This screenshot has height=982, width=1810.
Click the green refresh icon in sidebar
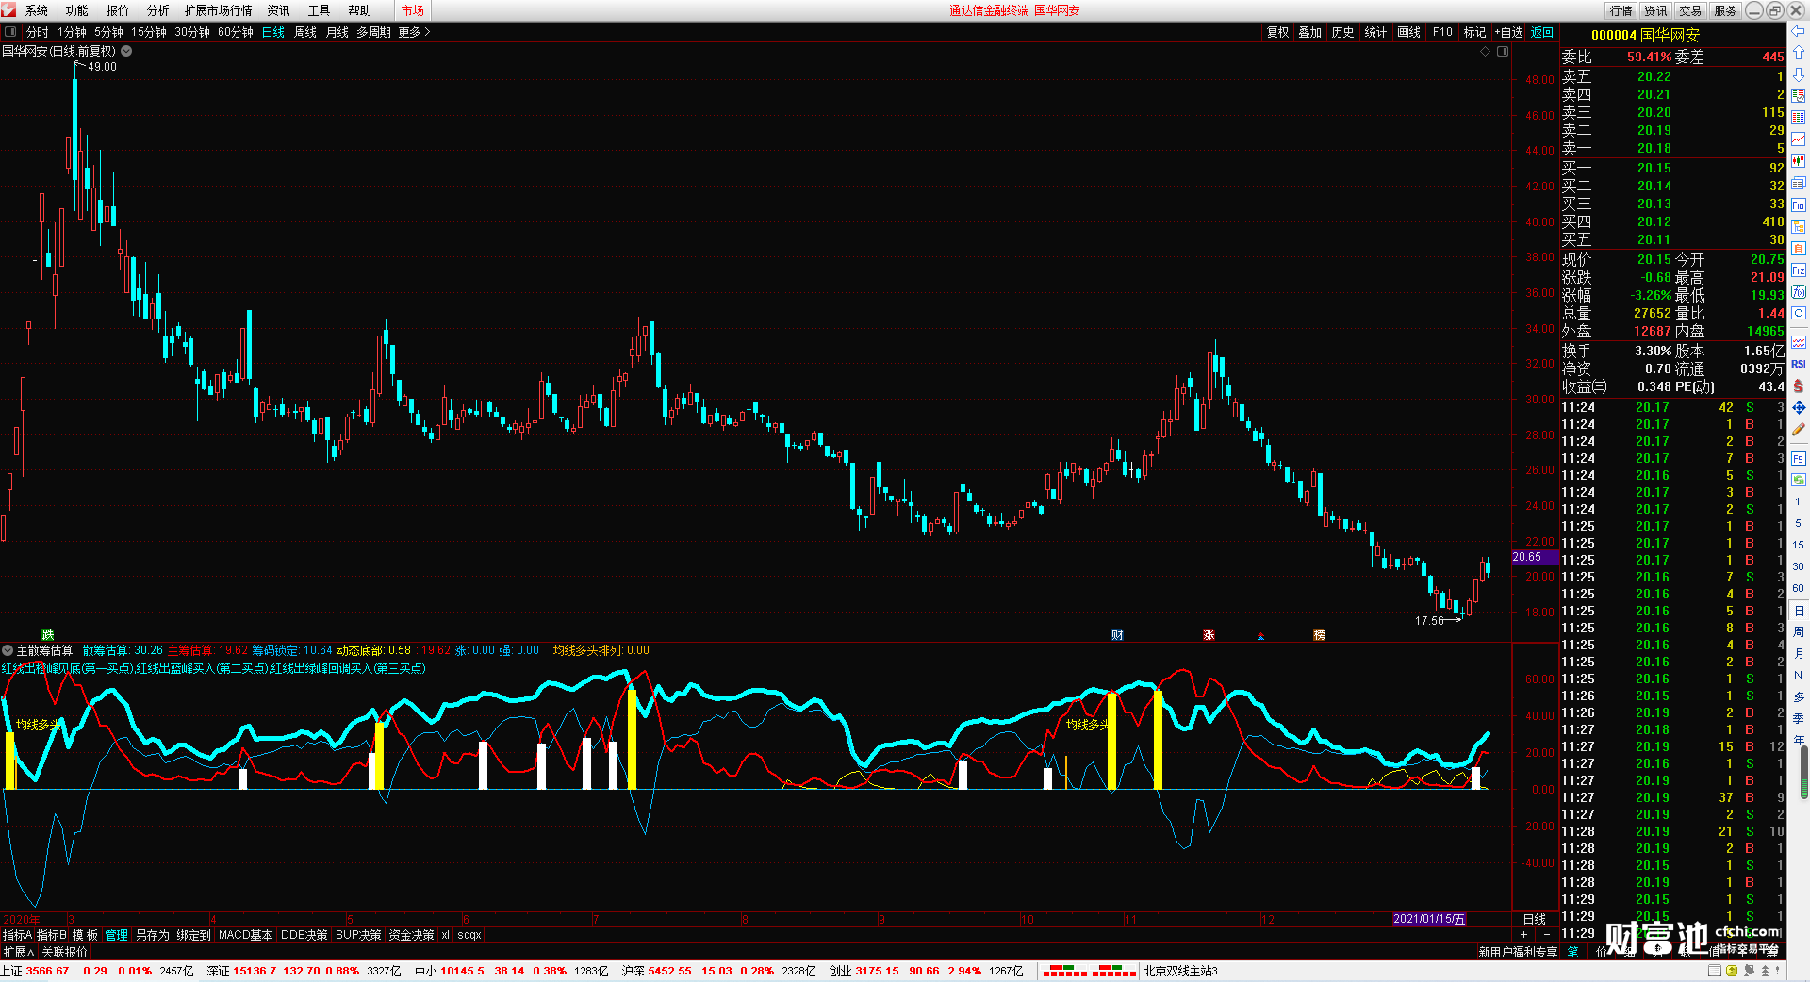1799,480
